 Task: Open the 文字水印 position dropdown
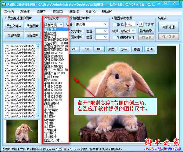point(105,31)
